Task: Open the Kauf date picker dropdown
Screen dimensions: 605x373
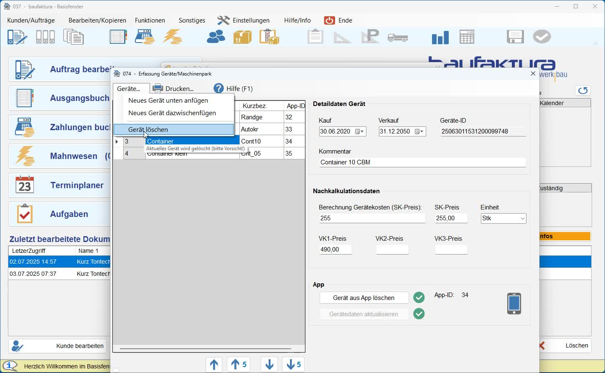Action: pyautogui.click(x=359, y=131)
